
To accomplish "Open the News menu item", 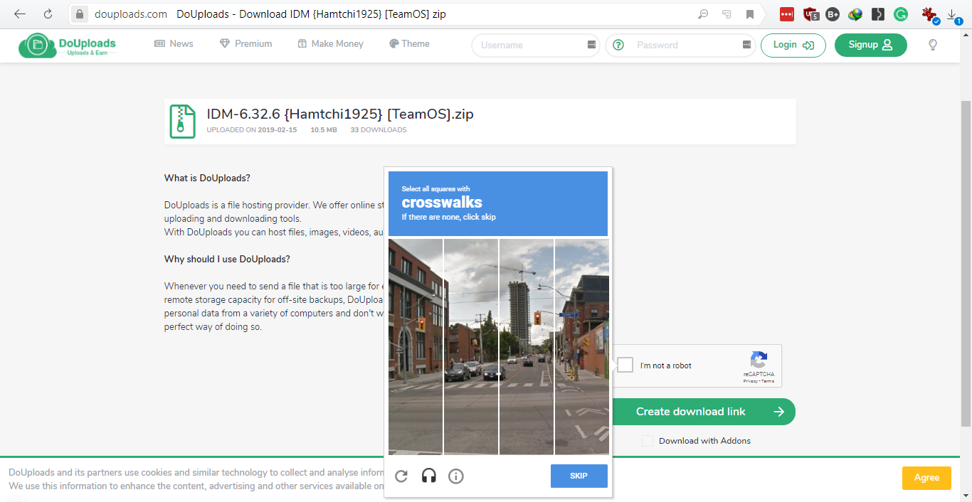I will pyautogui.click(x=174, y=44).
